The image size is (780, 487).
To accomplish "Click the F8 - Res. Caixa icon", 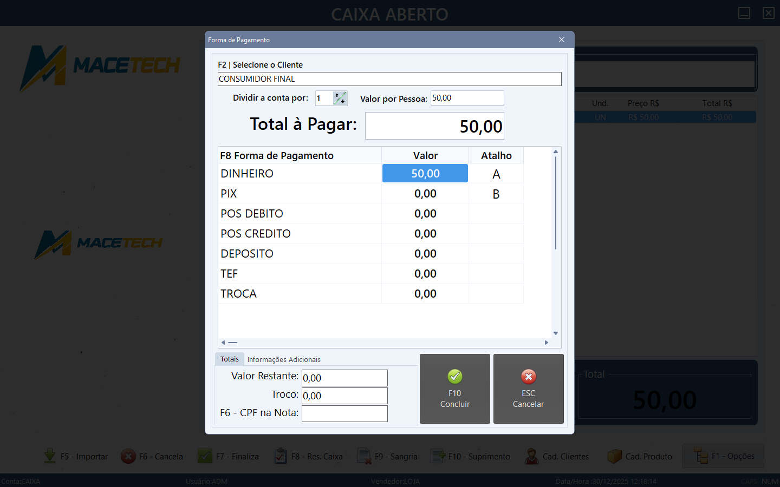I will (280, 456).
